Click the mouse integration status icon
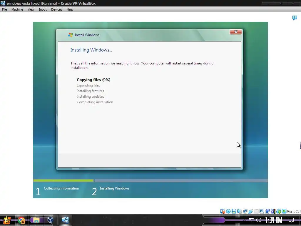The image size is (301, 226). click(x=279, y=211)
